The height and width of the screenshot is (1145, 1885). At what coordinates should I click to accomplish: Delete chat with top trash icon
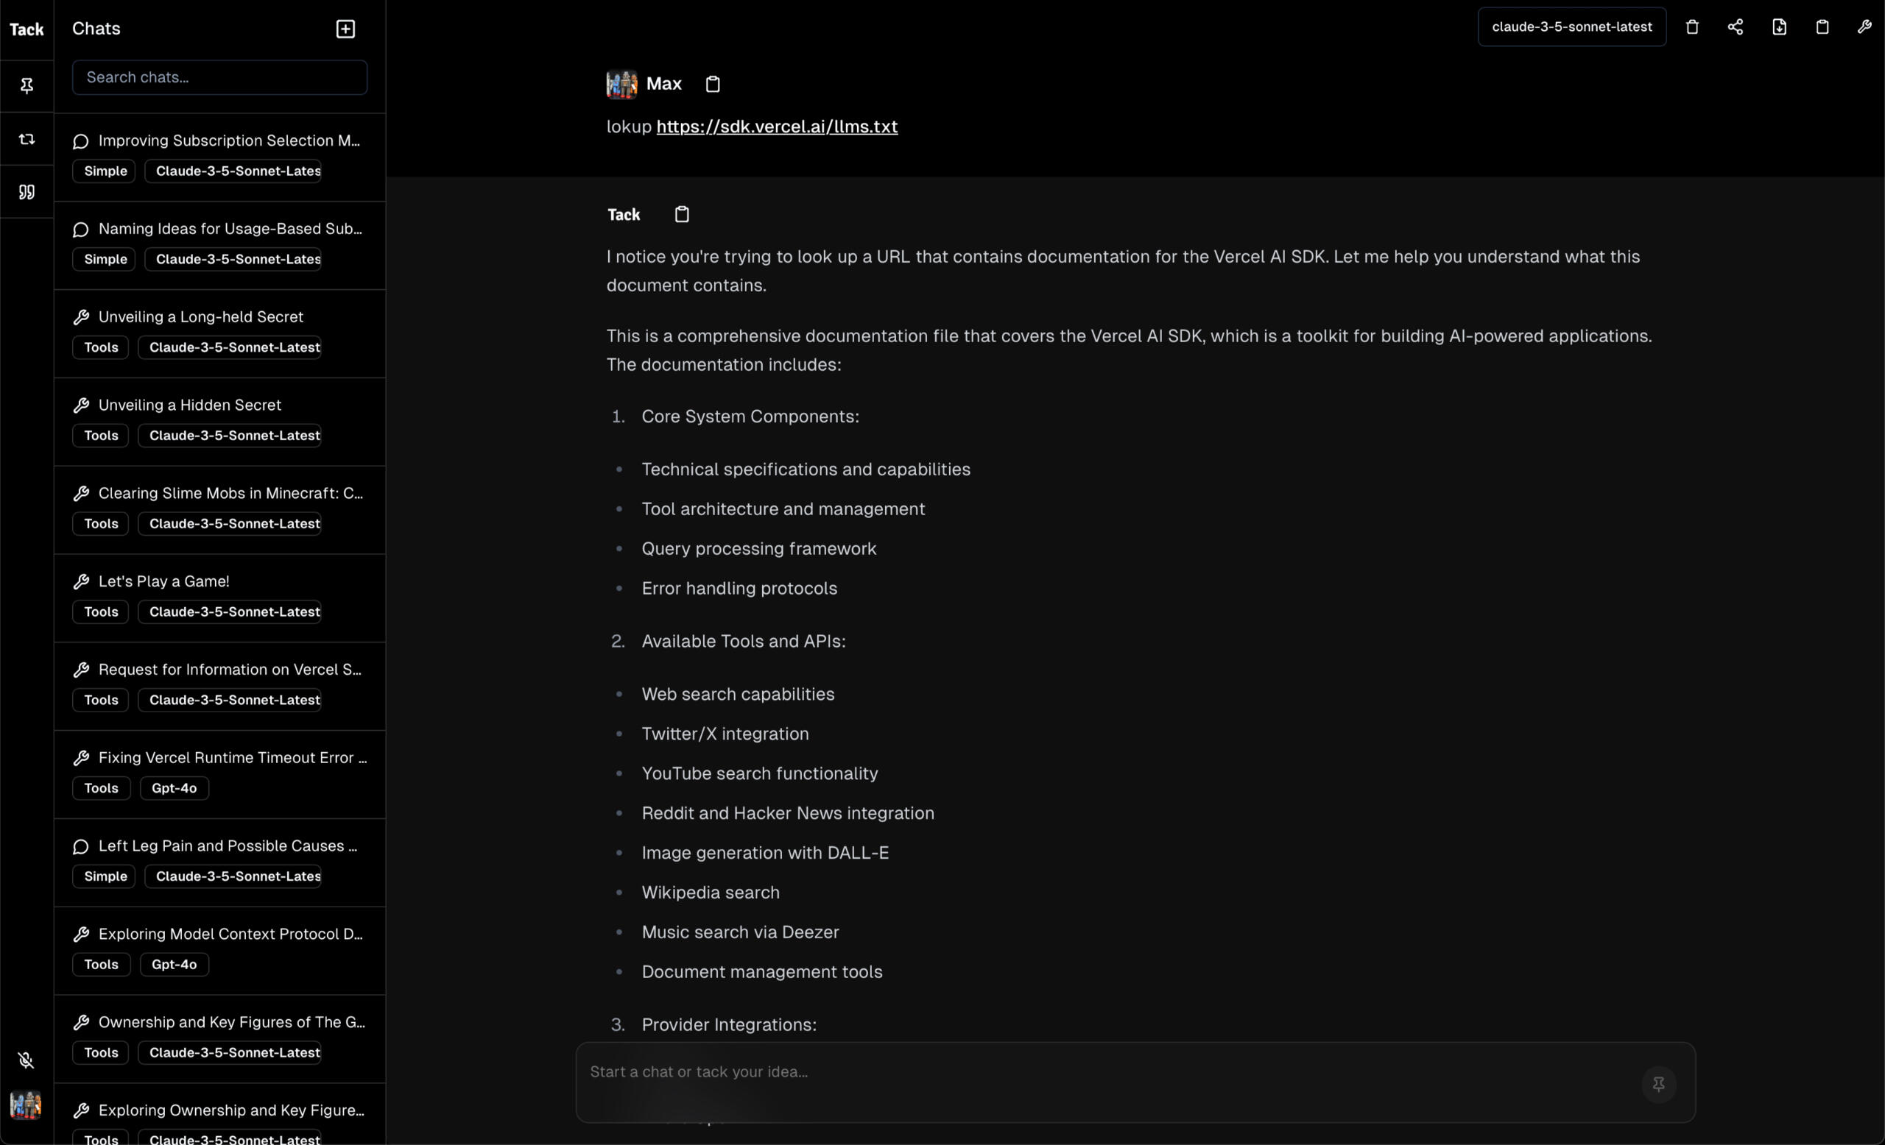tap(1692, 27)
